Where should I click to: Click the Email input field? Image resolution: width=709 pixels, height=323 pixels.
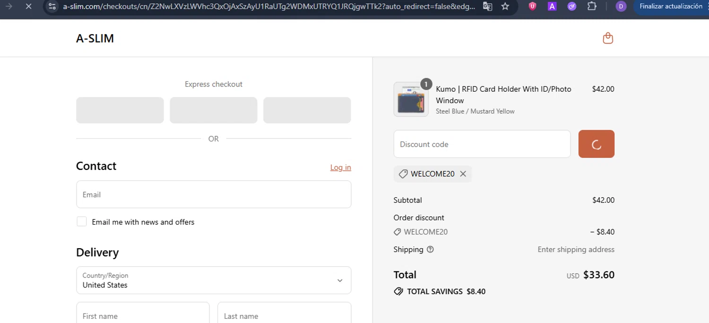click(214, 194)
